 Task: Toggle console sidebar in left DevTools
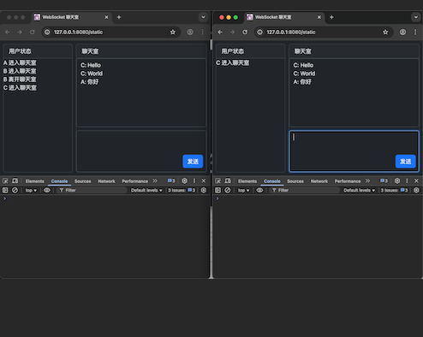coord(5,190)
